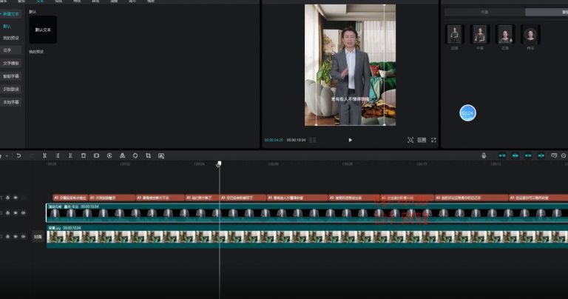Image resolution: width=568 pixels, height=299 pixels.
Task: Click the delete trash icon
Action: (83, 155)
